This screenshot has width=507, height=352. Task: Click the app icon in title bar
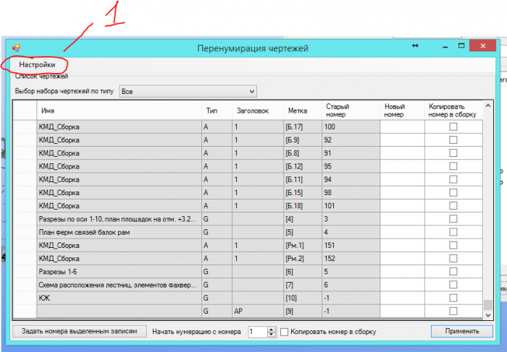coord(16,48)
